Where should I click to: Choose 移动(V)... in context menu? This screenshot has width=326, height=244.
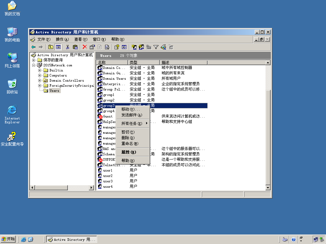point(133,109)
